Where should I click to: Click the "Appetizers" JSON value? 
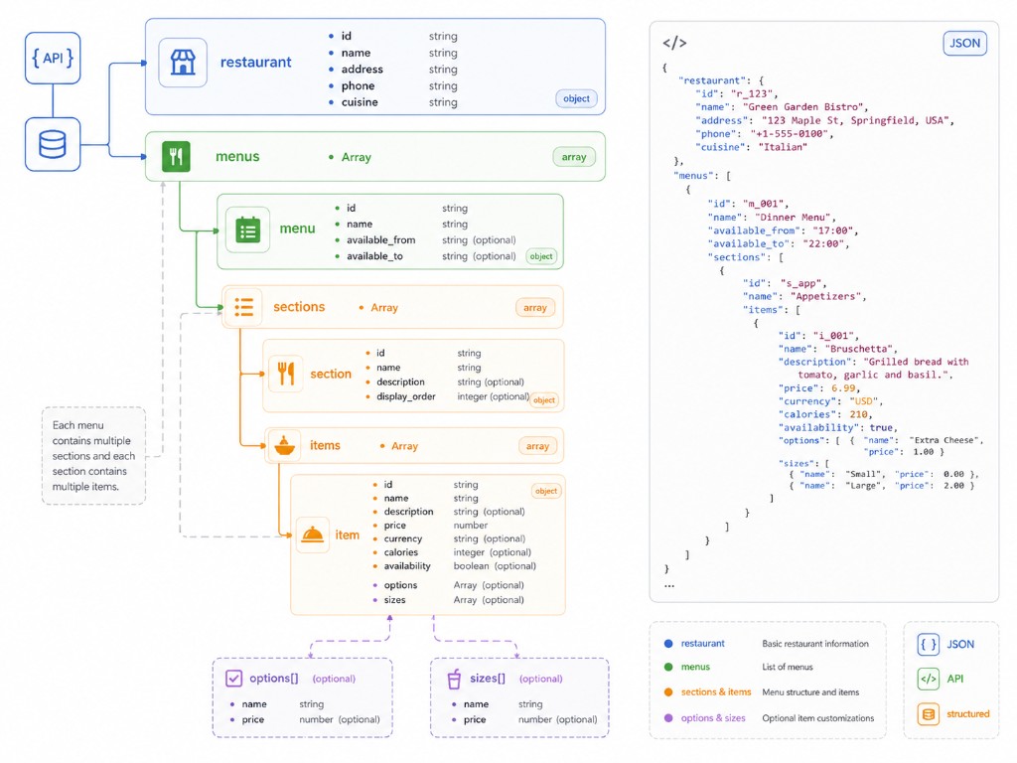coord(825,296)
